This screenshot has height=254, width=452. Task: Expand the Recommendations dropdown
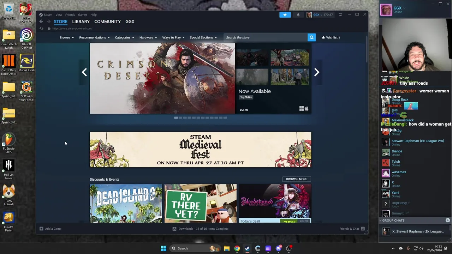[94, 37]
